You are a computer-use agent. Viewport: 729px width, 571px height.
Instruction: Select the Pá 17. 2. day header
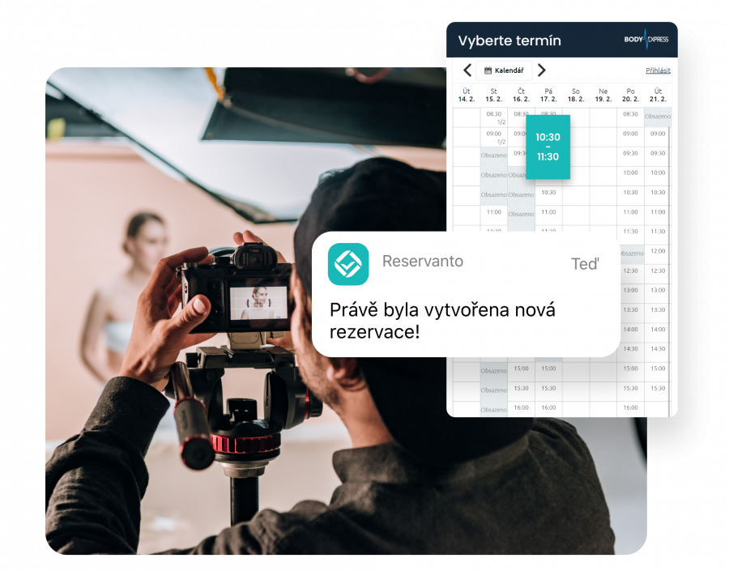tap(550, 94)
